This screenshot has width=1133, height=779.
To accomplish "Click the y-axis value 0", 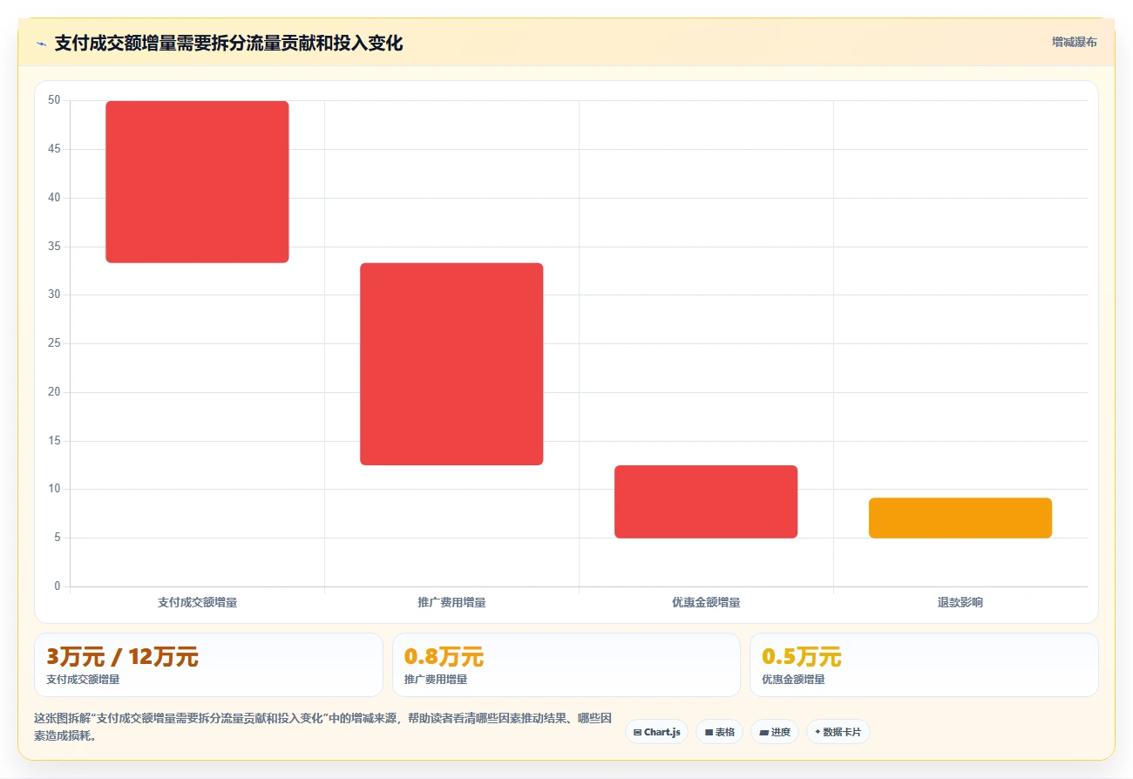I will (x=58, y=586).
